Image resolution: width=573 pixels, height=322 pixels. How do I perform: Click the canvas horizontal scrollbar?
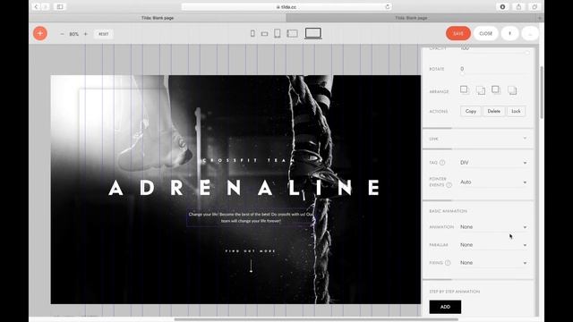point(316,319)
